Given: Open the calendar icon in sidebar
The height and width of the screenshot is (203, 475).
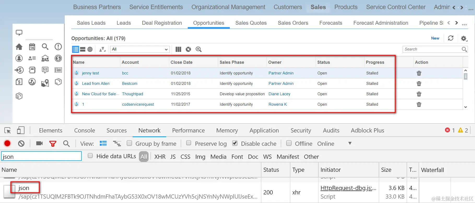Looking at the screenshot, I should point(32,47).
